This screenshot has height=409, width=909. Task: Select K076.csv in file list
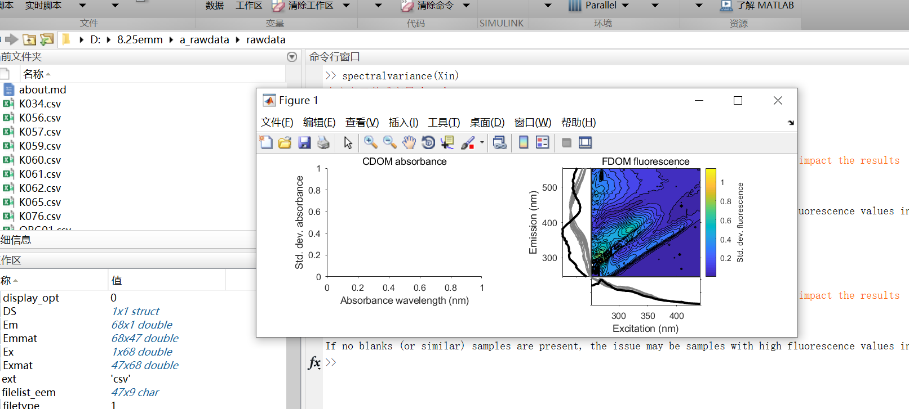pyautogui.click(x=40, y=216)
